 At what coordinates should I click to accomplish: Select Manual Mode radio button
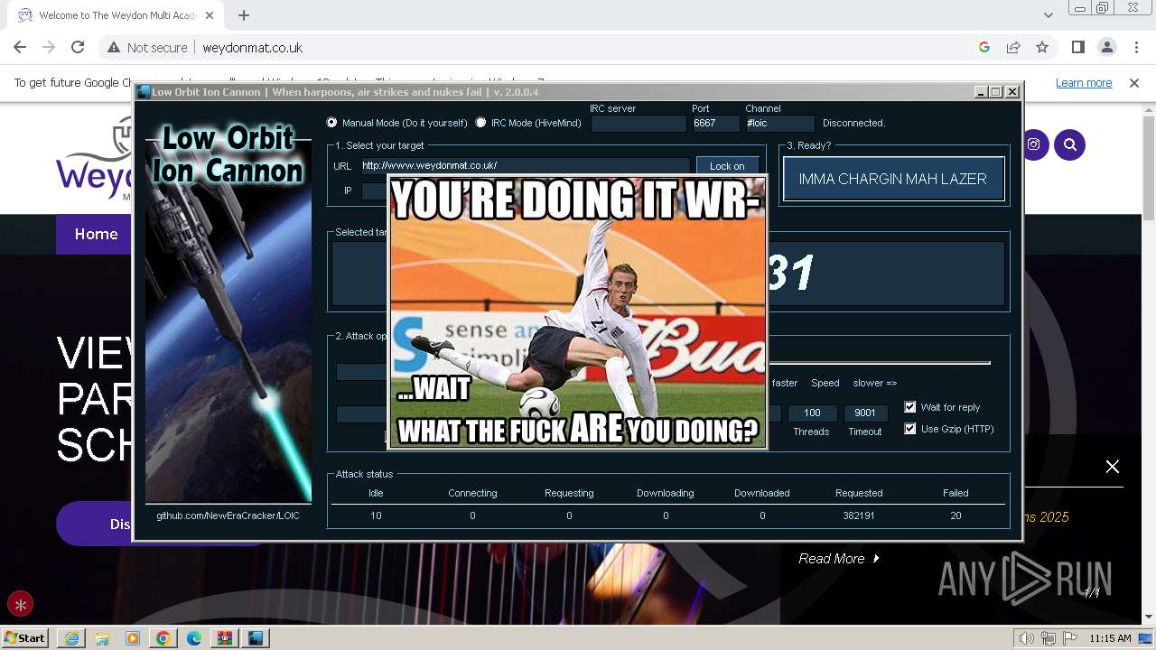pos(331,123)
